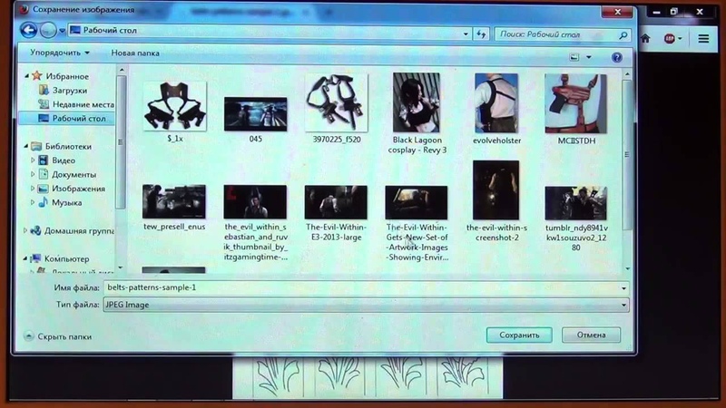Viewport: 726px width, 408px height.
Task: Expand the Видео tree node
Action: (33, 160)
